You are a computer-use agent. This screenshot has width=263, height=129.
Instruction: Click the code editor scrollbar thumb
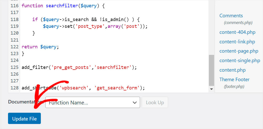tap(211, 70)
